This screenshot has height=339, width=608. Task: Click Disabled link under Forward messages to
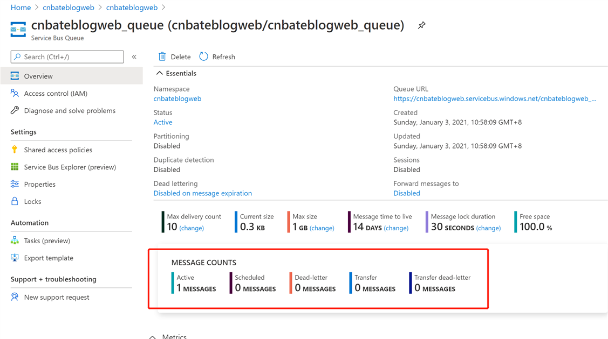(407, 193)
